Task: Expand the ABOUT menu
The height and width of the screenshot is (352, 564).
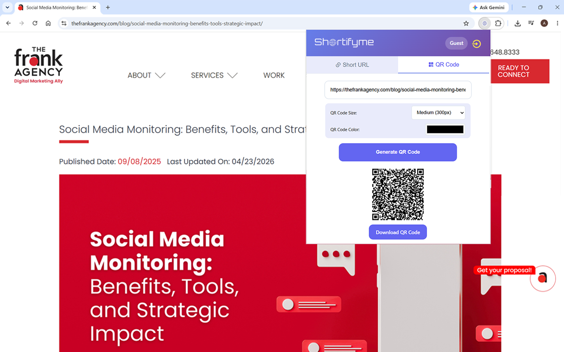Action: [x=146, y=75]
